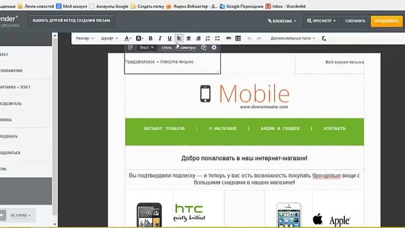Redo the last edit
Viewport: 405px width, 228px height.
259,39
